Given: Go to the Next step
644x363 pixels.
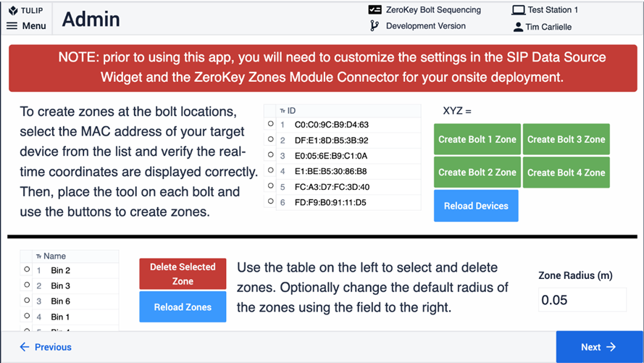Looking at the screenshot, I should [x=599, y=347].
